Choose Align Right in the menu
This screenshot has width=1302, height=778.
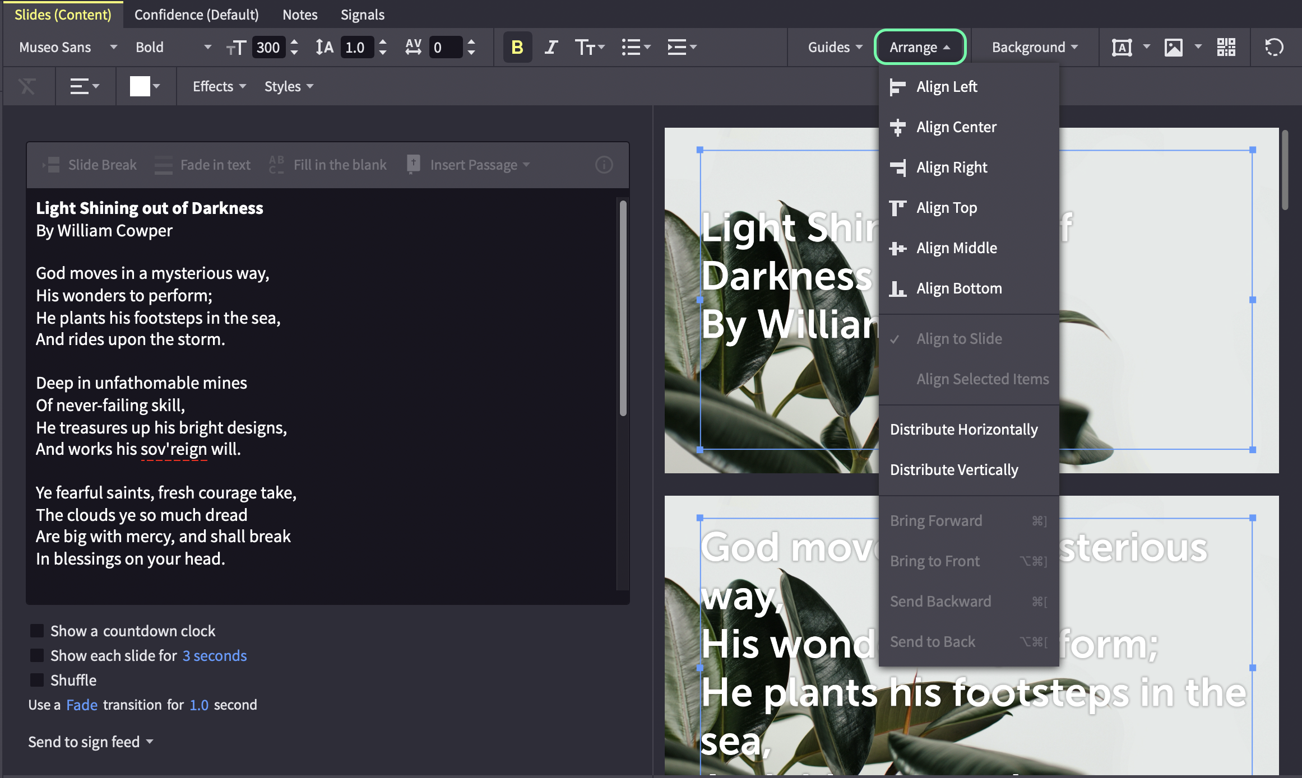969,167
